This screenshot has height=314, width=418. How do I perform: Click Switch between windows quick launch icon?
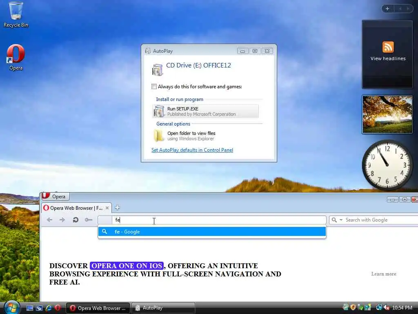39,308
